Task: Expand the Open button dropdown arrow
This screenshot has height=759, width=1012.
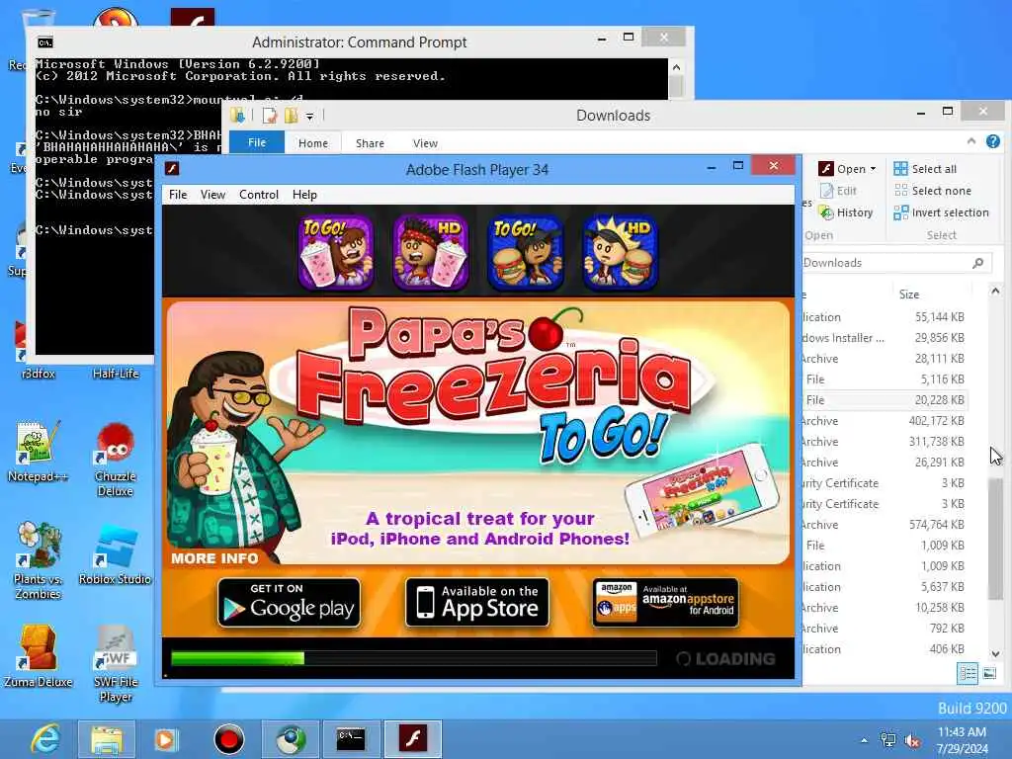Action: tap(874, 168)
